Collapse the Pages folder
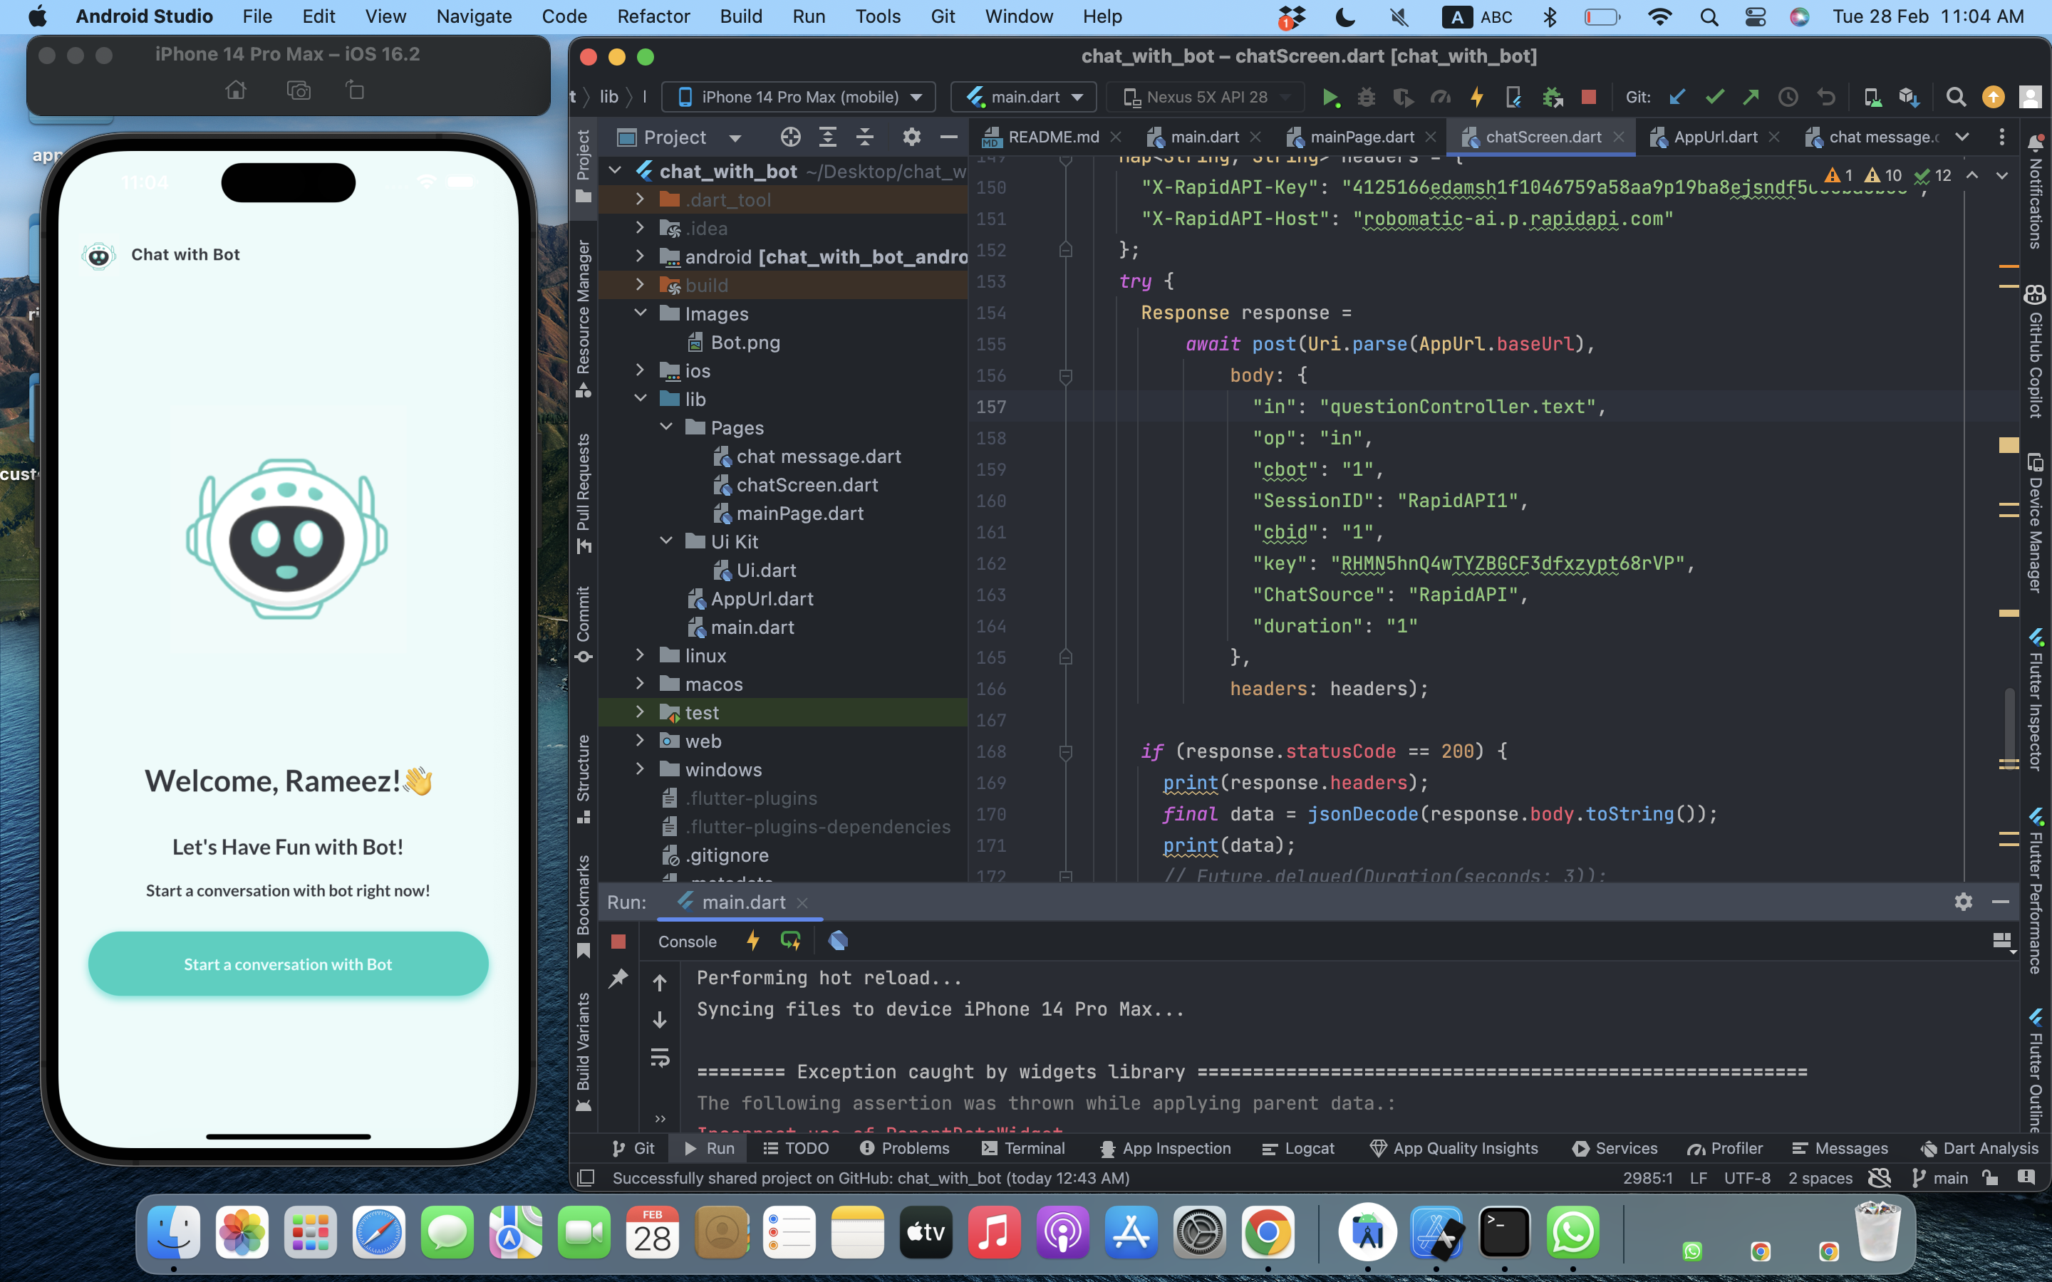Screen dimensions: 2052x1282 666,427
